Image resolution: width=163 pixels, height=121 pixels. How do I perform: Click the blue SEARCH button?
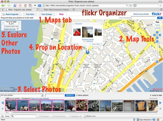coord(70,95)
